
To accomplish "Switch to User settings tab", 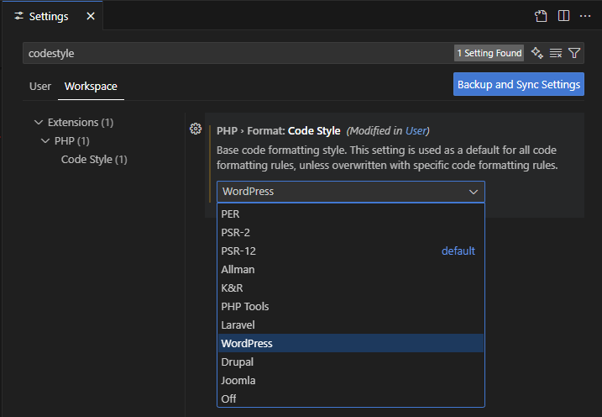I will pos(40,86).
